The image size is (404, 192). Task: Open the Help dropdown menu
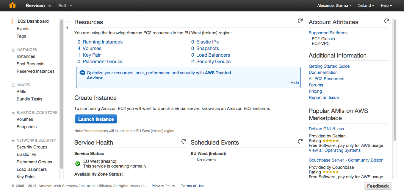point(386,6)
